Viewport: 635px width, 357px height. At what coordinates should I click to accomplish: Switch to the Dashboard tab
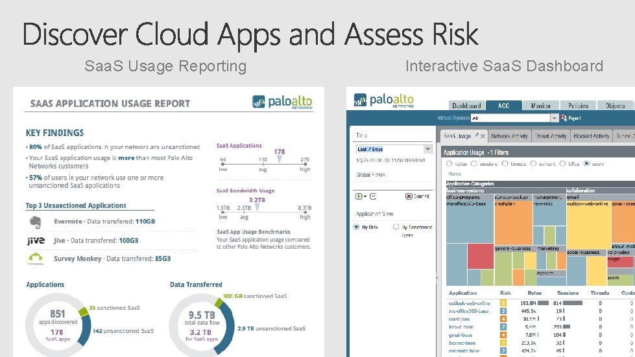[466, 106]
